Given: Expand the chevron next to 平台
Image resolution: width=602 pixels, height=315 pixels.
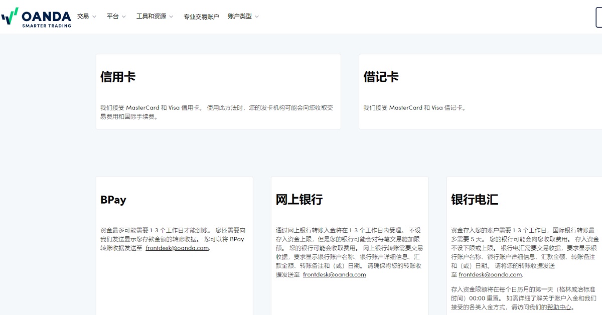Looking at the screenshot, I should (124, 17).
